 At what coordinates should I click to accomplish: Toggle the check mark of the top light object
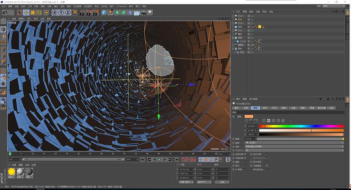pos(252,16)
